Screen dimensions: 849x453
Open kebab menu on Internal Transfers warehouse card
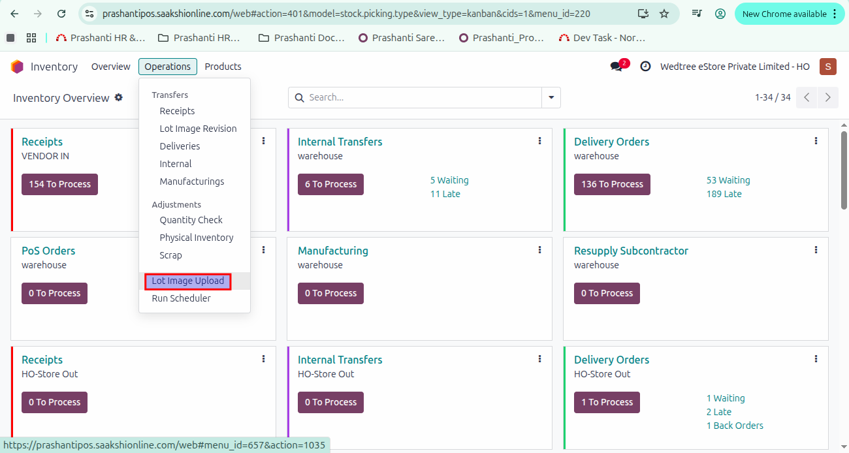coord(539,141)
